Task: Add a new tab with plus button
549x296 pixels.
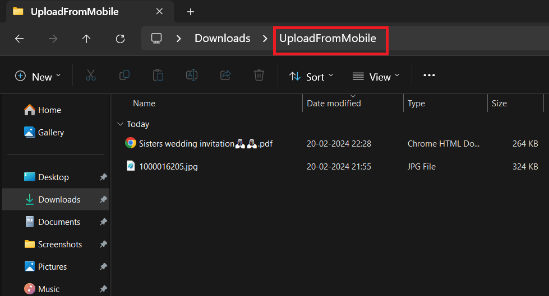Action: (191, 12)
